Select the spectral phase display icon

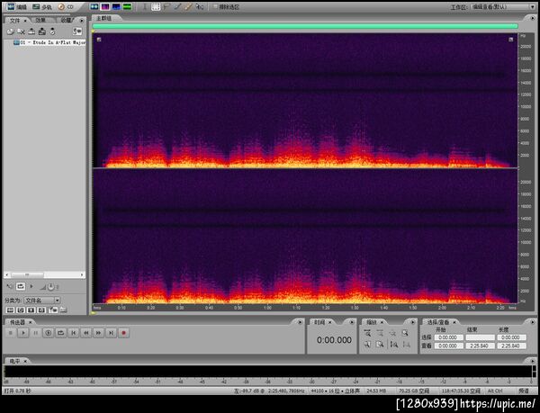coord(128,6)
